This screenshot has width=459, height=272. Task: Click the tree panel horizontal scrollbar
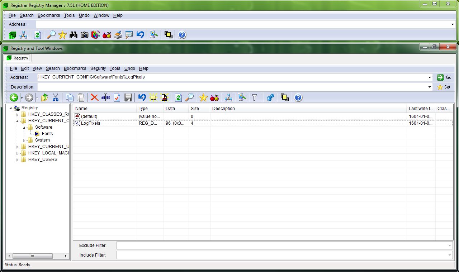33,256
